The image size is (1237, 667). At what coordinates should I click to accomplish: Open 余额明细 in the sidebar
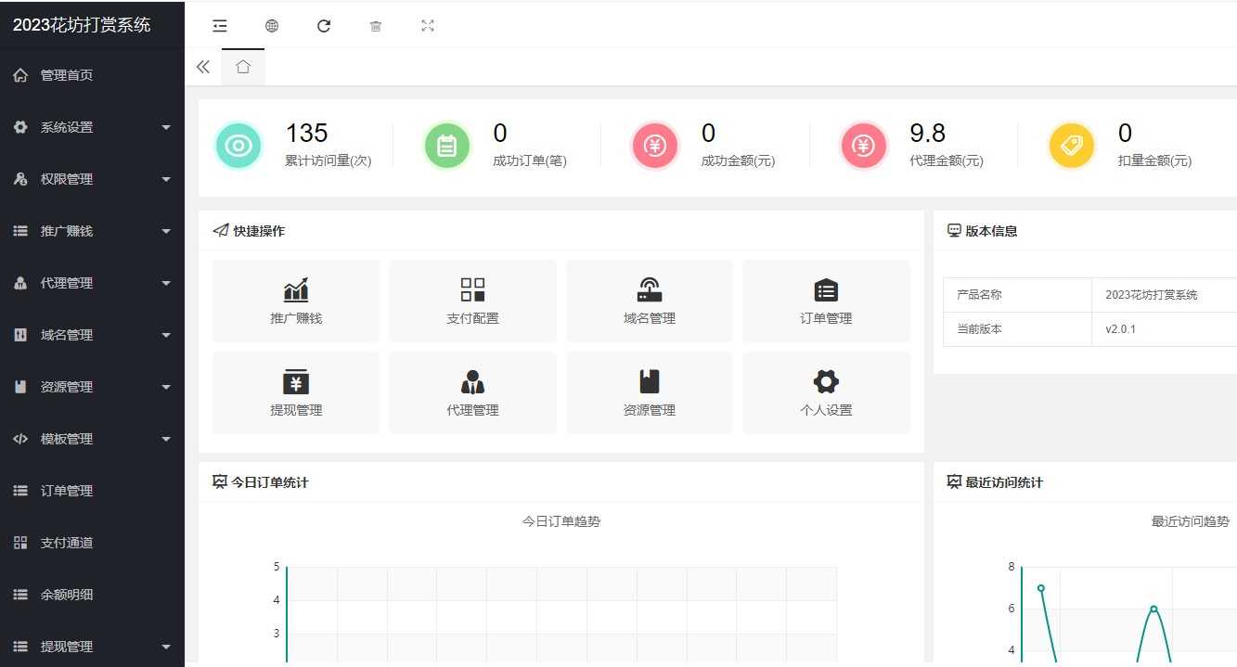[92, 595]
